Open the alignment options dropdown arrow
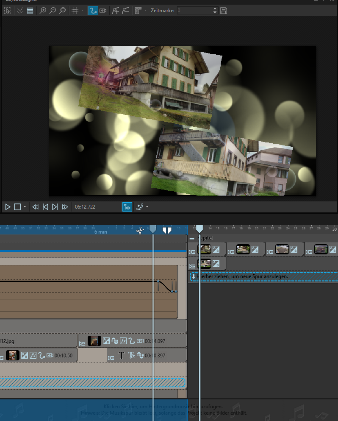The height and width of the screenshot is (421, 338). click(x=145, y=11)
